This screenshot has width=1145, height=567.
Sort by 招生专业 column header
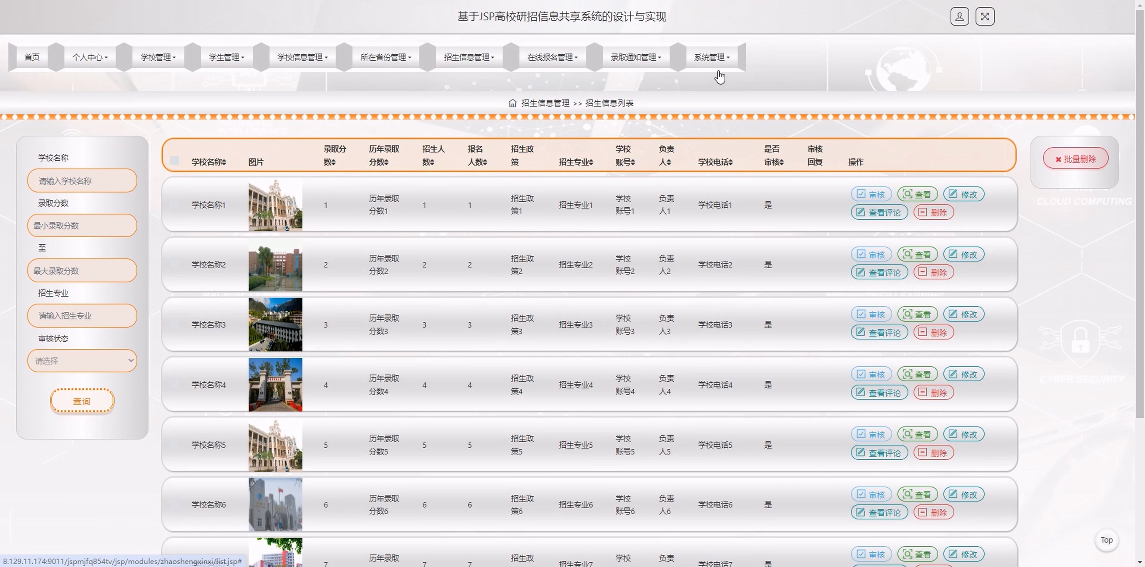[576, 162]
